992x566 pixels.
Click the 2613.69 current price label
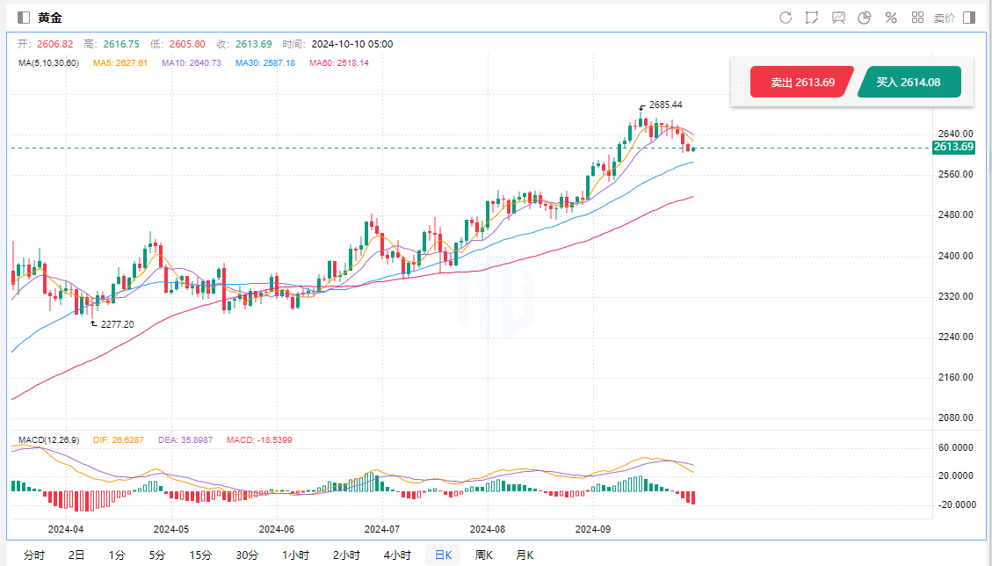[x=953, y=147]
